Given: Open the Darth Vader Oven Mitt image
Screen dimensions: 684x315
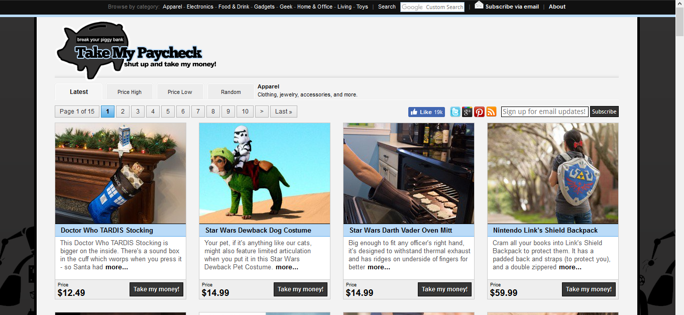Looking at the screenshot, I should point(409,173).
